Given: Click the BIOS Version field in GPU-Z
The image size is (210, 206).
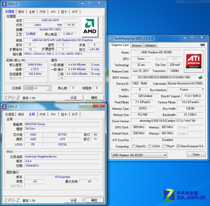Looking at the screenshot, I should pyautogui.click(x=164, y=77).
